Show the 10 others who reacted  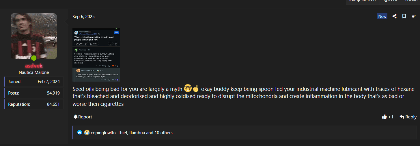click(163, 133)
